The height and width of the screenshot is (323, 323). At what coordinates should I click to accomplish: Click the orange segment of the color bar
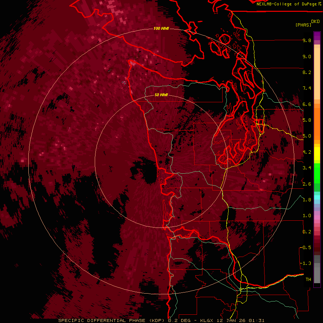317,123
